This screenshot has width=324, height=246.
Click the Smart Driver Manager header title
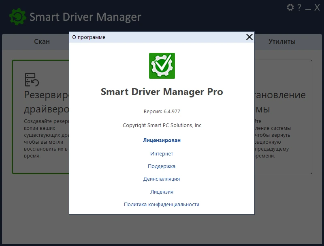pyautogui.click(x=85, y=17)
